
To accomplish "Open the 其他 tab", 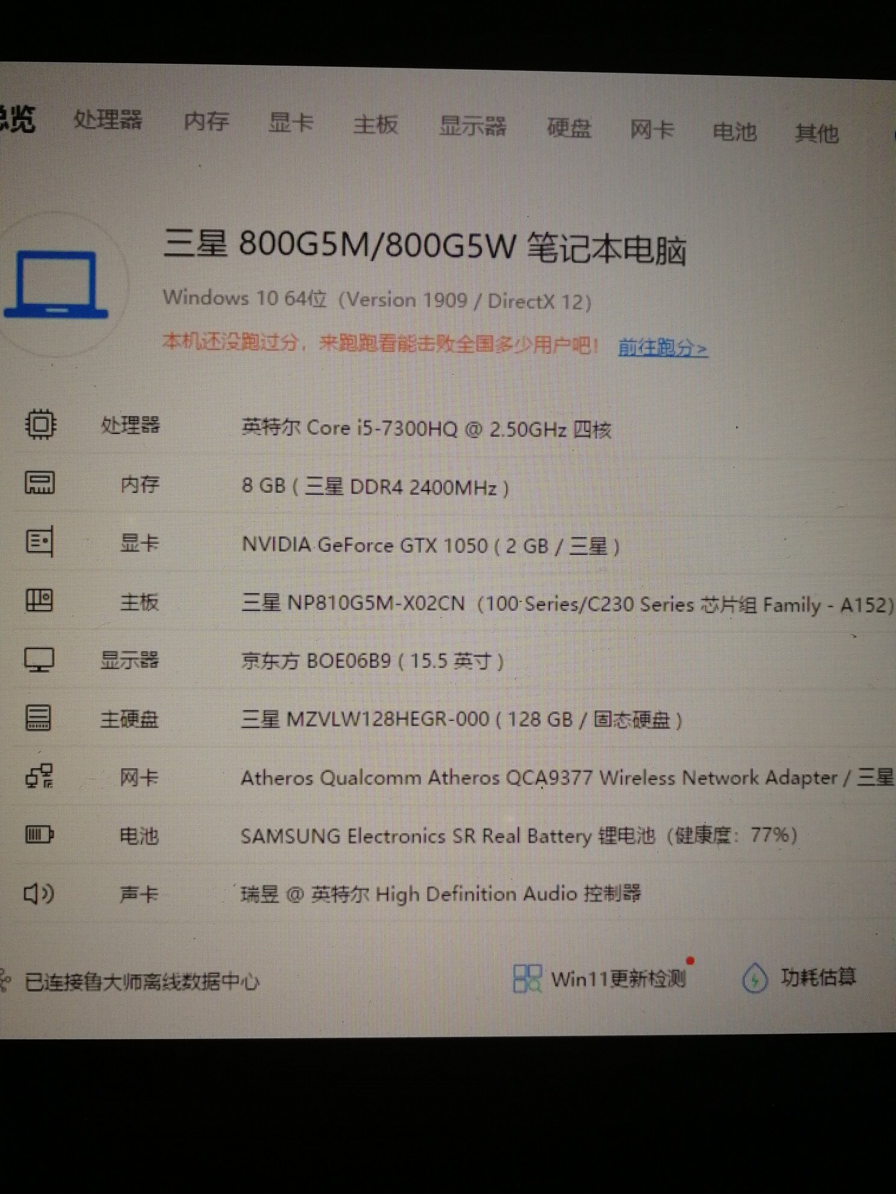I will 817,133.
